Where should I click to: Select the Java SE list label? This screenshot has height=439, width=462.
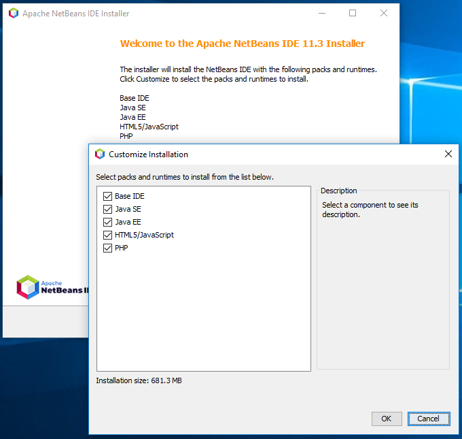click(x=128, y=210)
